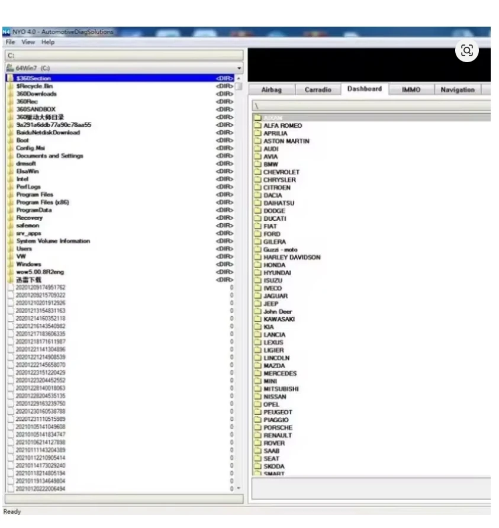Select the John Deer folder name
Image resolution: width=499 pixels, height=528 pixels.
tap(278, 312)
